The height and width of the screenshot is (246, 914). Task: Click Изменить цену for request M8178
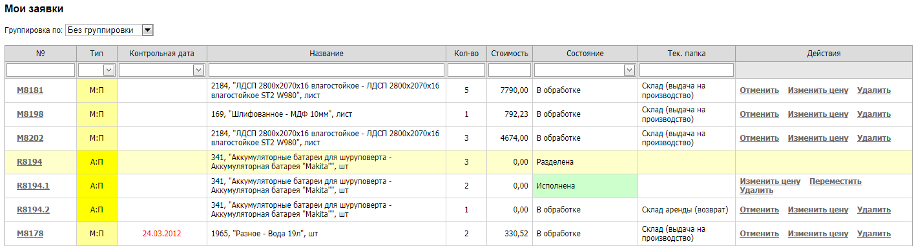pyautogui.click(x=818, y=234)
